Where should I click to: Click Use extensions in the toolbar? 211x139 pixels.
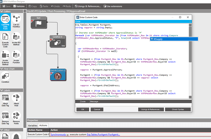point(113,6)
